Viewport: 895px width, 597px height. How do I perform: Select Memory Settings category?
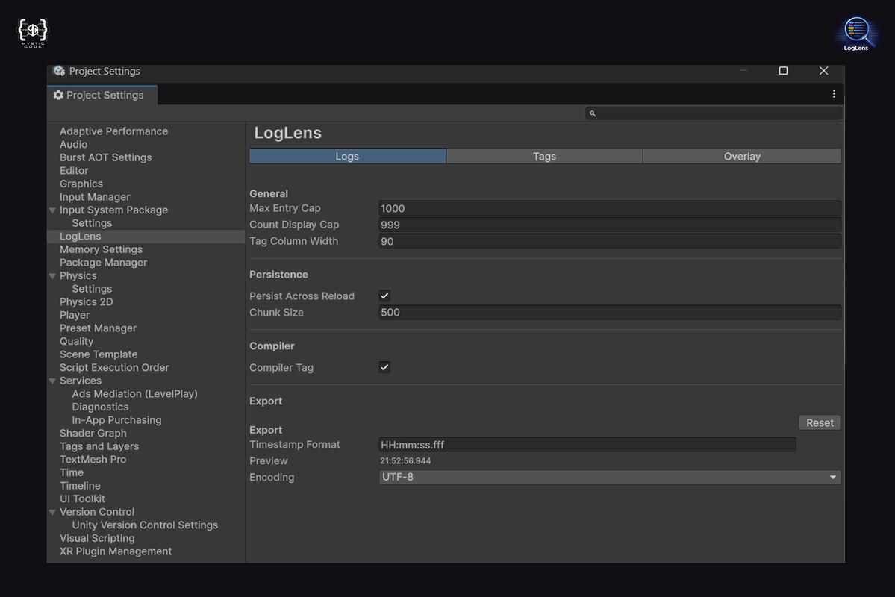(x=101, y=249)
